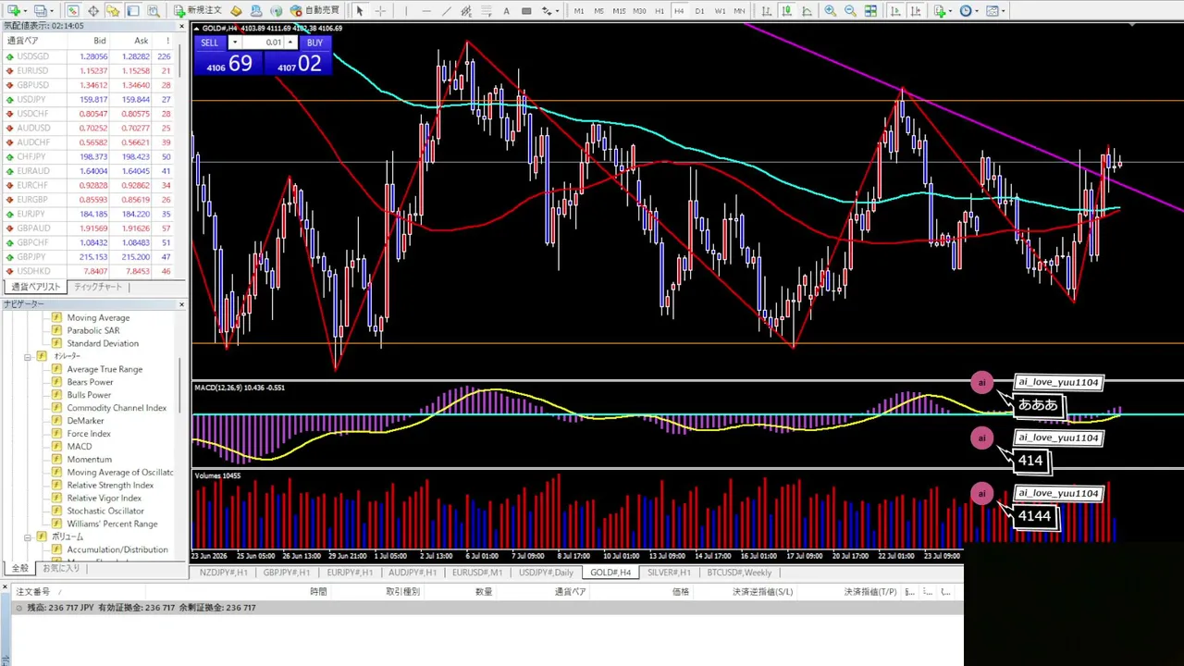Open the templates dropdown
The width and height of the screenshot is (1184, 666).
(x=995, y=11)
